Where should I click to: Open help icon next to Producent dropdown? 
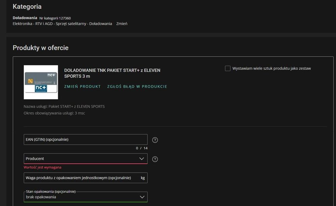(155, 159)
